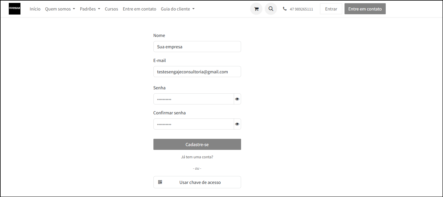Click the gray Entre em contato button
443x197 pixels.
[365, 9]
